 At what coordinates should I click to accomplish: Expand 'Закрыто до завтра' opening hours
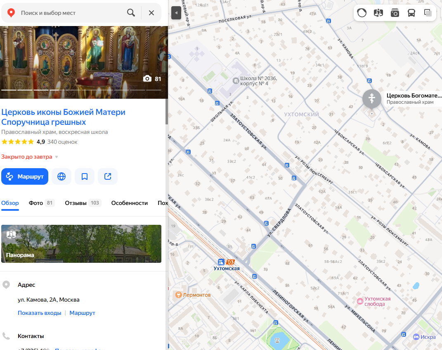click(x=30, y=157)
